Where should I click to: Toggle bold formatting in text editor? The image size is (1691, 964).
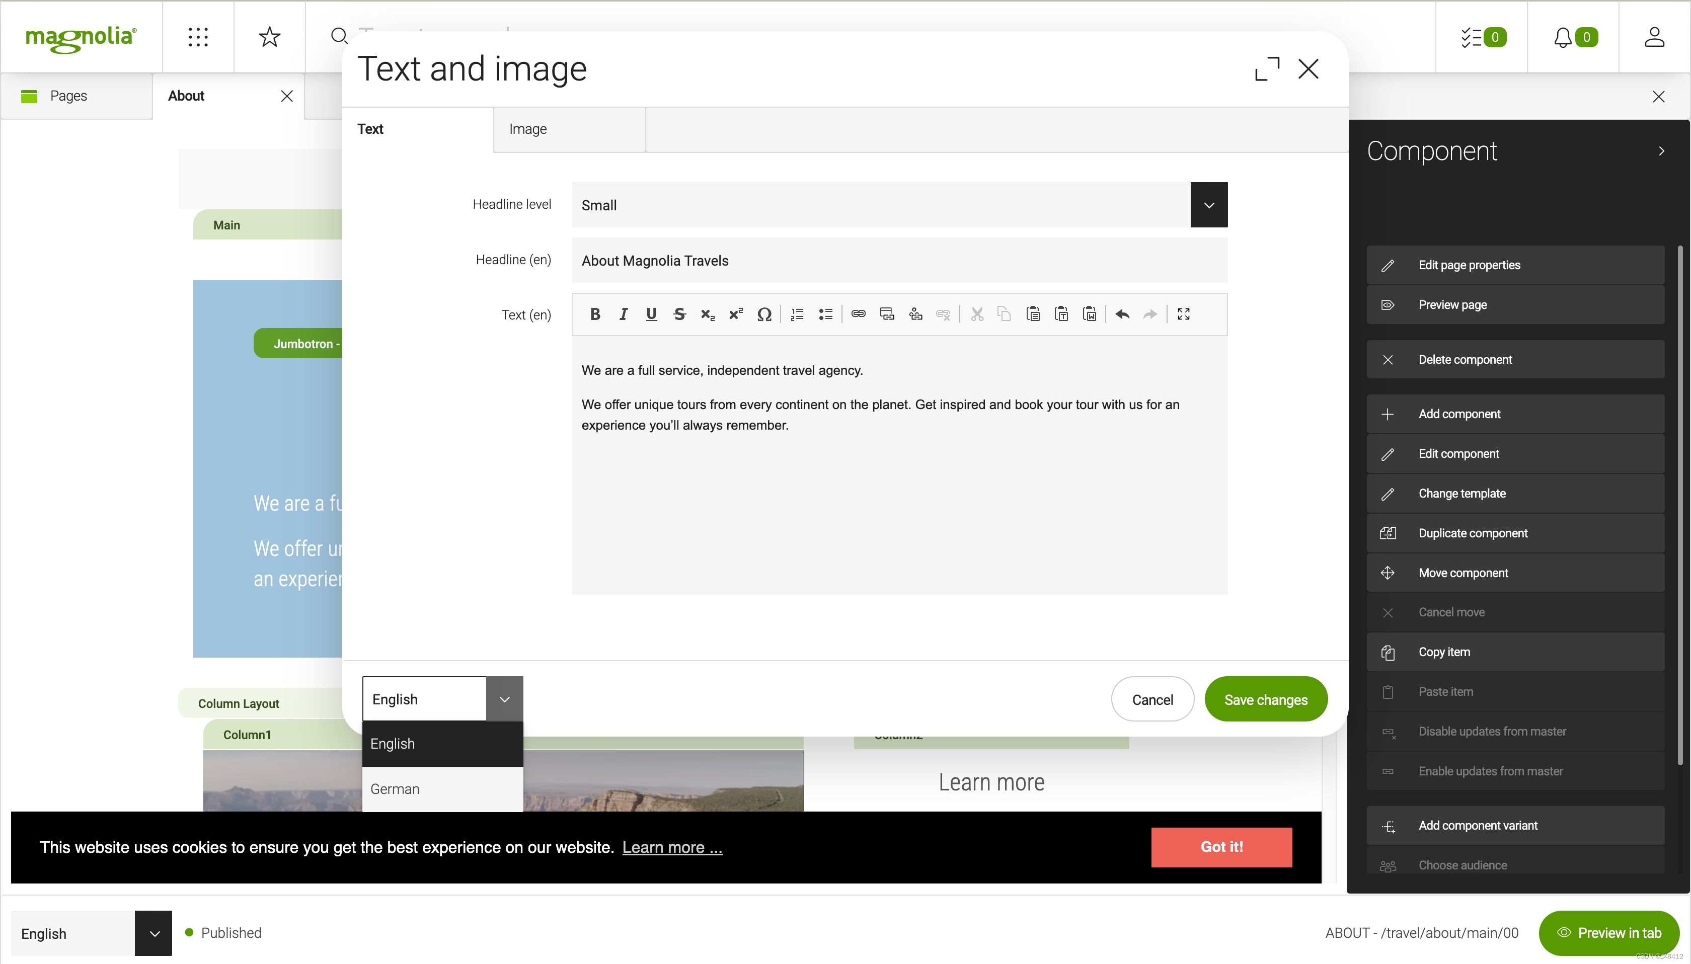coord(594,314)
